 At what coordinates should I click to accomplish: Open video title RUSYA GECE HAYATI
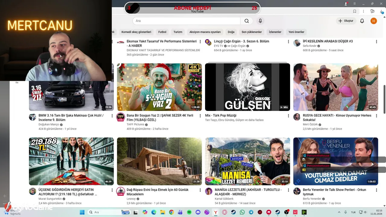point(337,118)
